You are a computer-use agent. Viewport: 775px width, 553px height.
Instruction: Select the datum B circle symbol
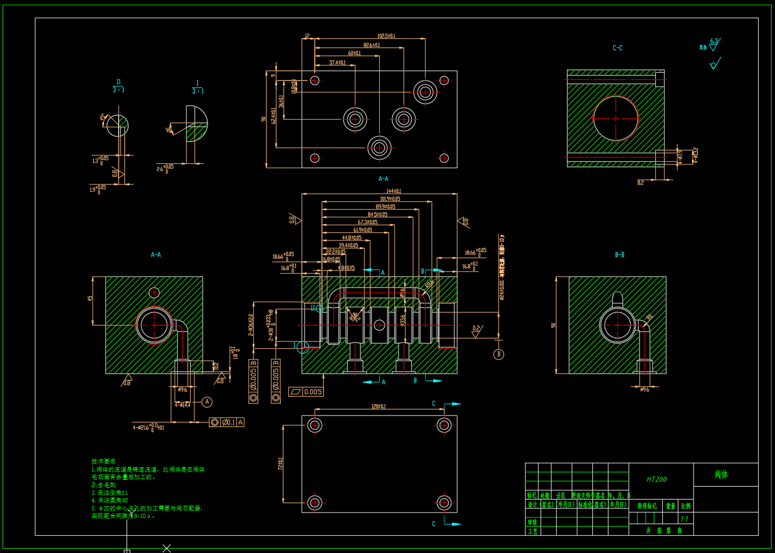pos(499,354)
